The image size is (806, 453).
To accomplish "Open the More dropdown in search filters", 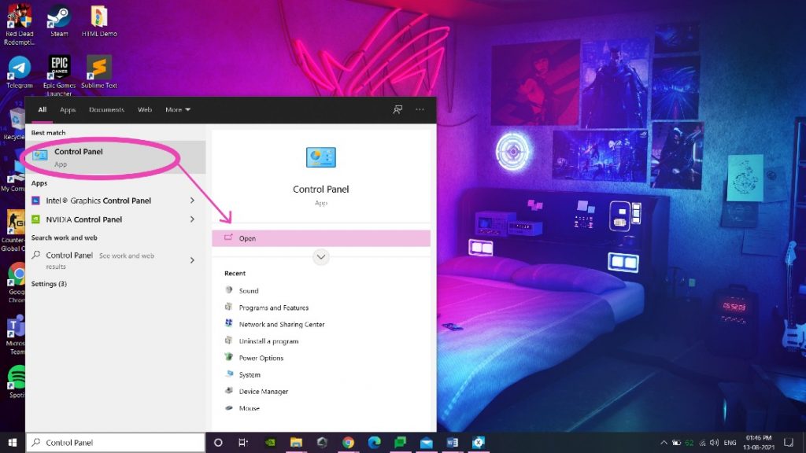I will 176,109.
